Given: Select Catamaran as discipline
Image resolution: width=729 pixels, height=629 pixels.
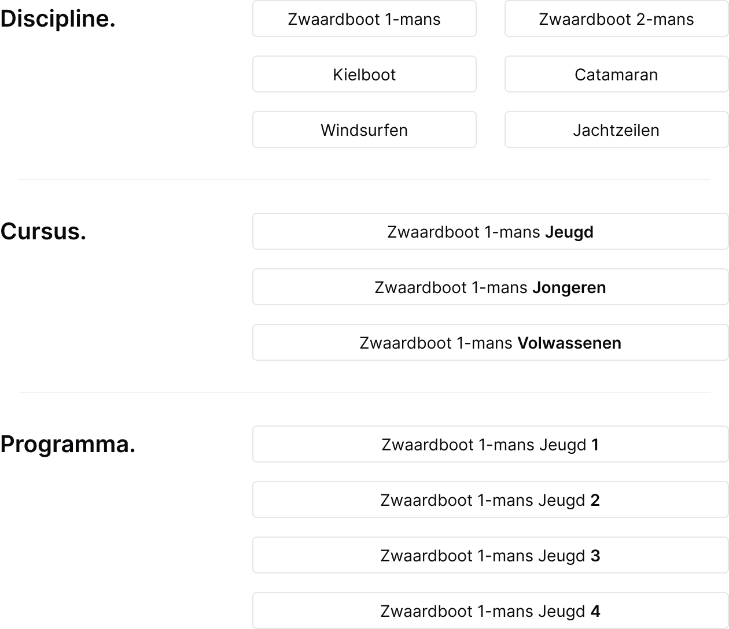Looking at the screenshot, I should click(x=617, y=75).
